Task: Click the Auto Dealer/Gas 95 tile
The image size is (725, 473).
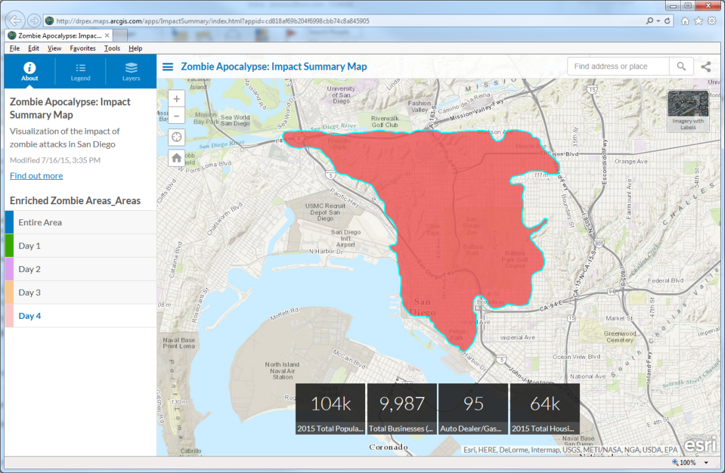Action: 473,408
